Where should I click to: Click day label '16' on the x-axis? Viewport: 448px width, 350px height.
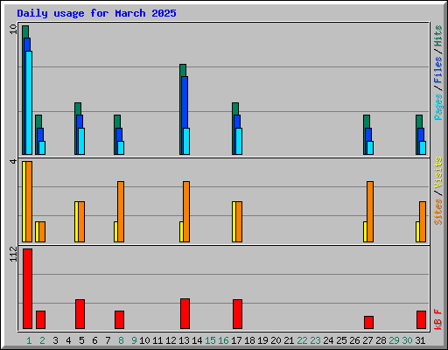click(x=223, y=340)
